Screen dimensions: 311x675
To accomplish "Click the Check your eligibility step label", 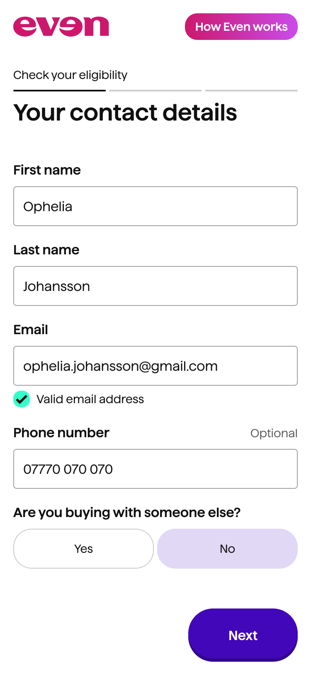I will tap(70, 75).
